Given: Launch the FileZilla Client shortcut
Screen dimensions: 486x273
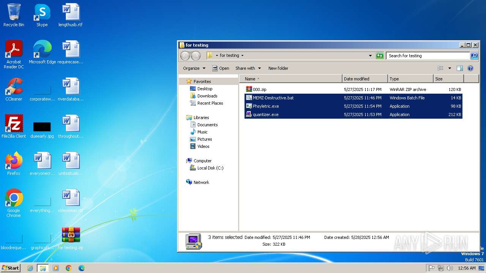Looking at the screenshot, I should pos(14,127).
